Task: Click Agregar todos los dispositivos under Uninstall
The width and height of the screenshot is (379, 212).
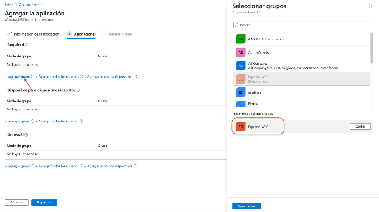Action: tap(110, 166)
